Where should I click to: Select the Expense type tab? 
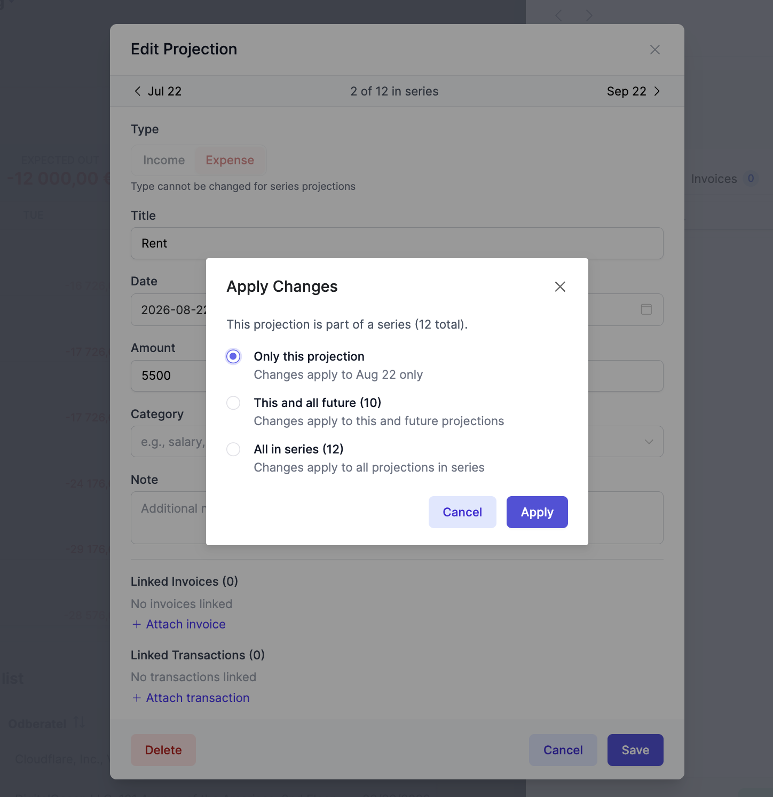point(230,160)
